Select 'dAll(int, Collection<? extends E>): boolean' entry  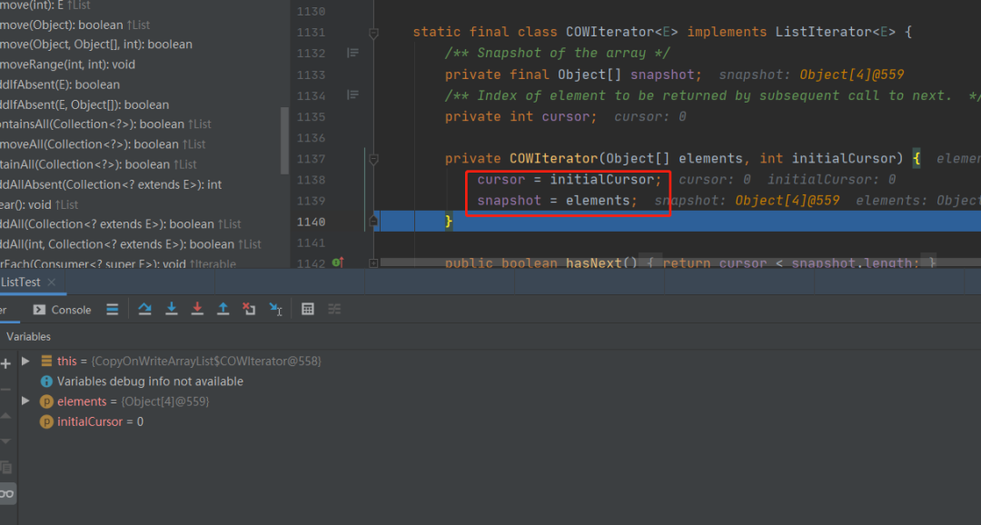click(x=131, y=244)
